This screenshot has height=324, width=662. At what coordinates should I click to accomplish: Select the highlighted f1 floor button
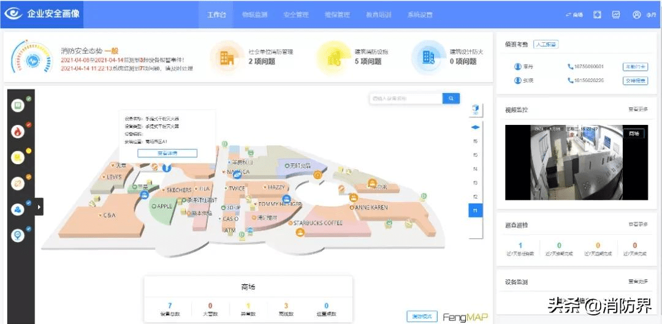[476, 211]
